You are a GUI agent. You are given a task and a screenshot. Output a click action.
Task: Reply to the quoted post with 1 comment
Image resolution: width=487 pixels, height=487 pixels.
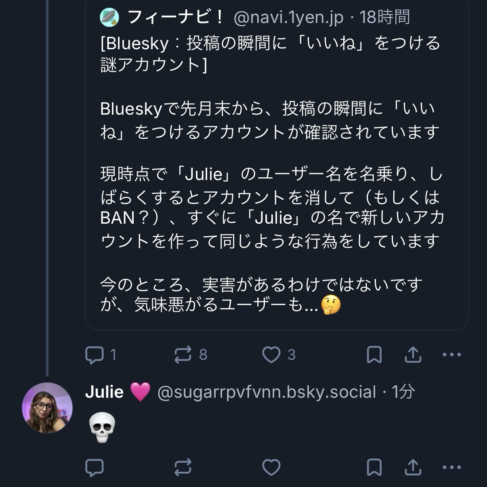click(95, 355)
